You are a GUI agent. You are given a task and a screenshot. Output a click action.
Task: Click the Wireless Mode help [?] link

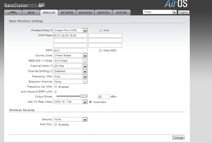(51, 30)
